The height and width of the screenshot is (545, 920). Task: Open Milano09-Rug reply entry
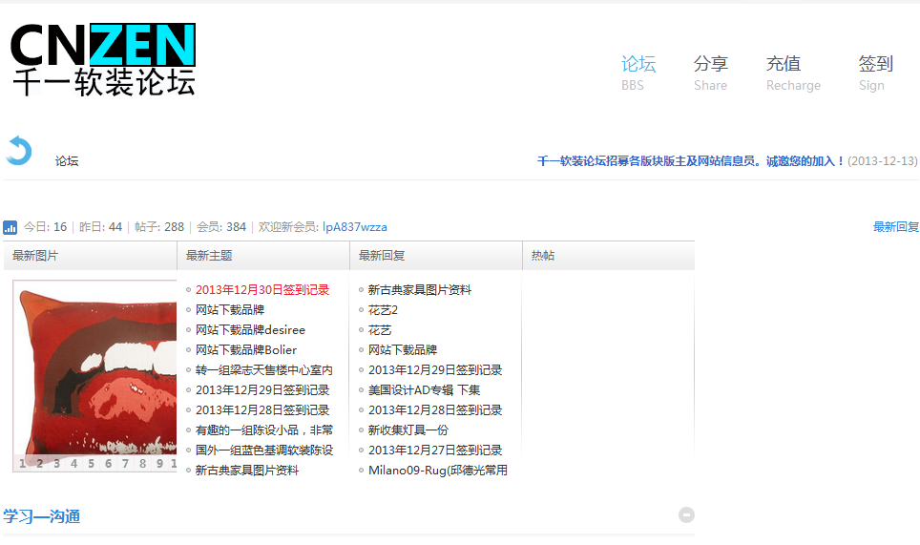pos(438,471)
